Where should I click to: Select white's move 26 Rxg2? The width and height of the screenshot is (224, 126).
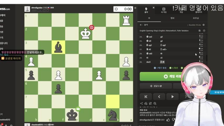149,45
